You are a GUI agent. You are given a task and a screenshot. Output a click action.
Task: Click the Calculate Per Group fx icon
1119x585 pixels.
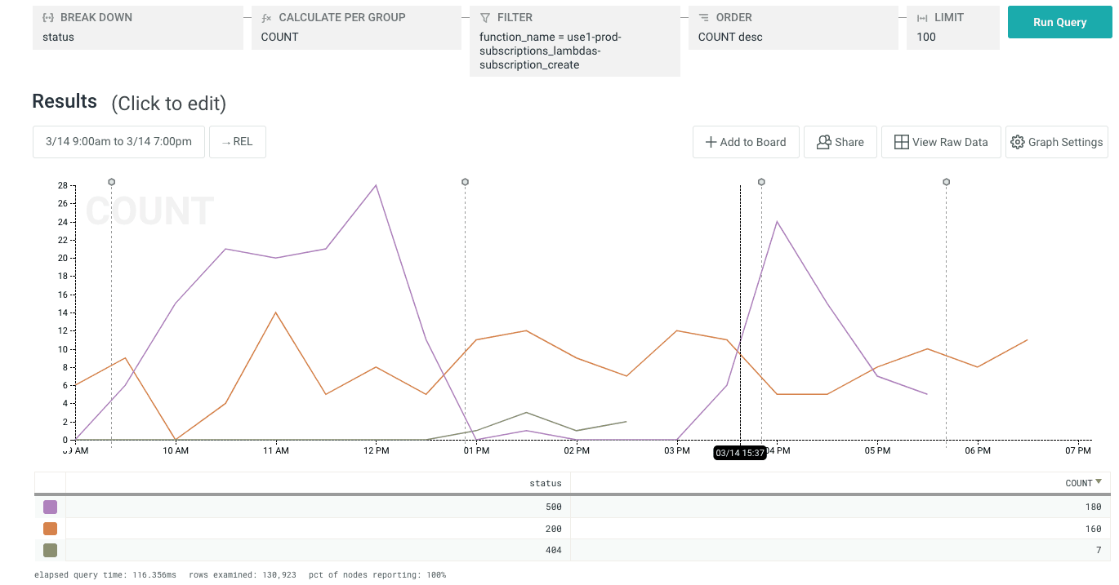coord(266,17)
